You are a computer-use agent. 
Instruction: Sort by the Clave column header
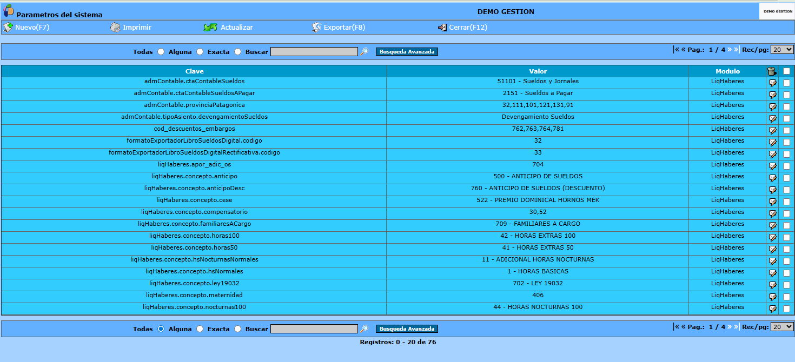tap(194, 71)
